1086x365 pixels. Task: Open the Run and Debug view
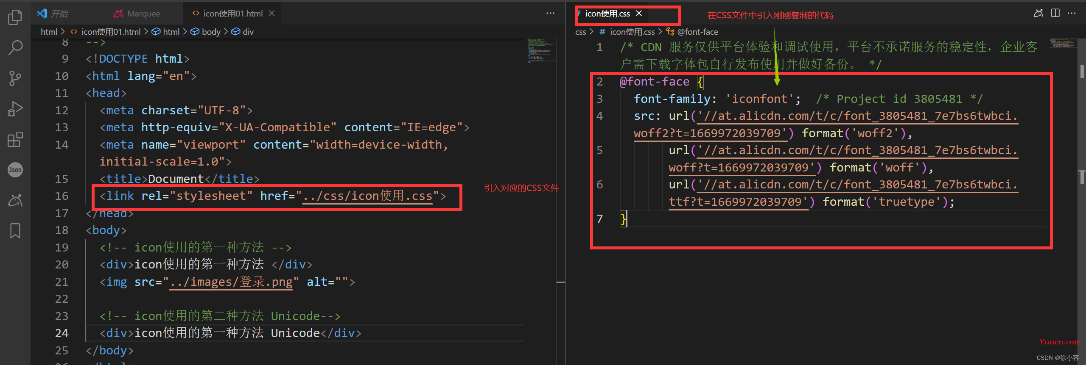point(15,109)
